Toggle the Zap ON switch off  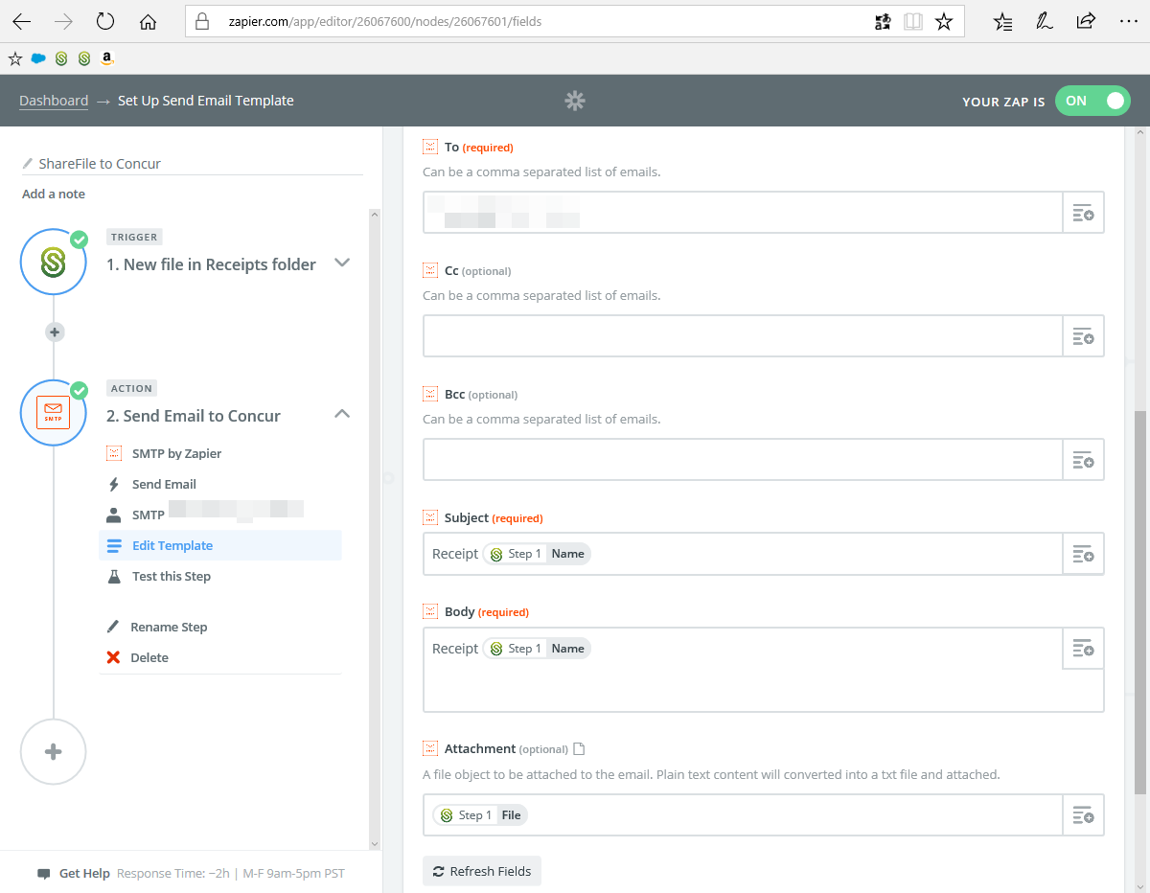coord(1092,101)
